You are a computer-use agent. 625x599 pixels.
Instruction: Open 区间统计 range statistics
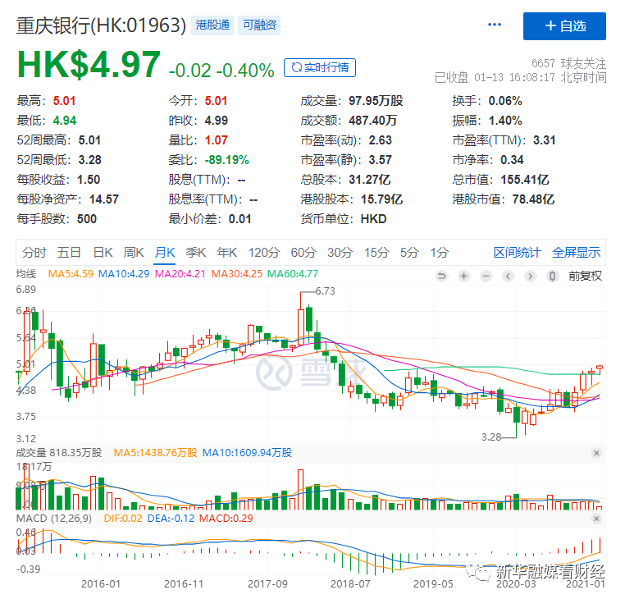pyautogui.click(x=517, y=253)
